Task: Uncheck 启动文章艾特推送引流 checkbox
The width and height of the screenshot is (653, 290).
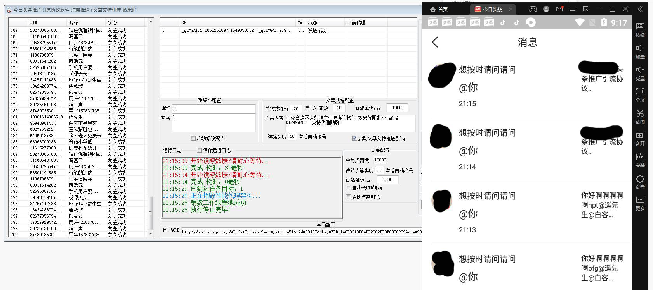Action: tap(354, 138)
